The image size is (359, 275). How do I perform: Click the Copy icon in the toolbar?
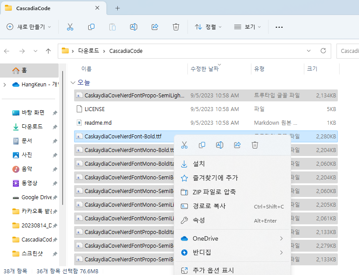pos(91,27)
